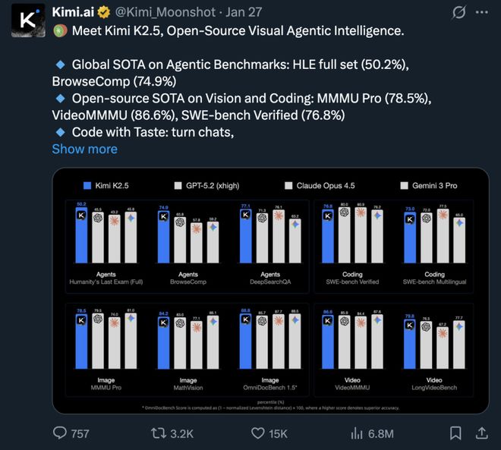Click the Claude Opus 4.5 legend swatch
Screen dimensions: 501x450
point(288,185)
